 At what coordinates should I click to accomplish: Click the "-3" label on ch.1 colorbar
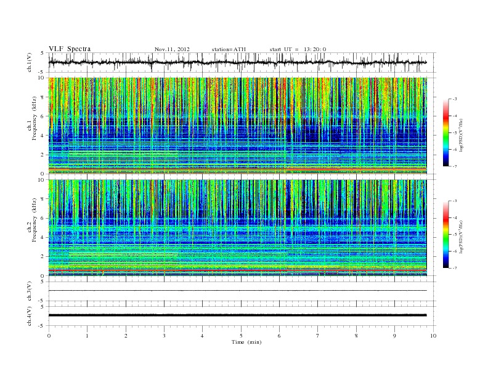455,99
